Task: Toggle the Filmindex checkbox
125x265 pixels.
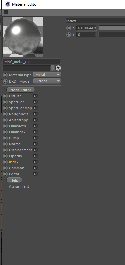Action: pos(35,132)
